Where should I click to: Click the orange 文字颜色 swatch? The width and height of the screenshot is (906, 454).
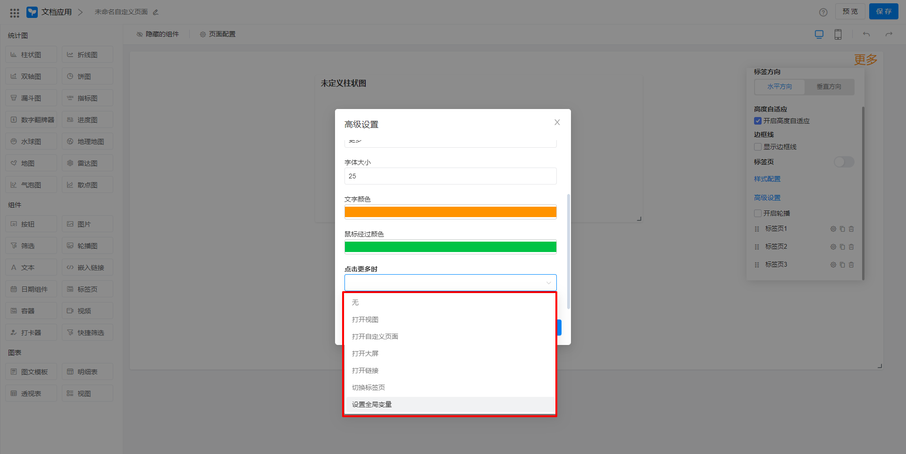tap(450, 212)
